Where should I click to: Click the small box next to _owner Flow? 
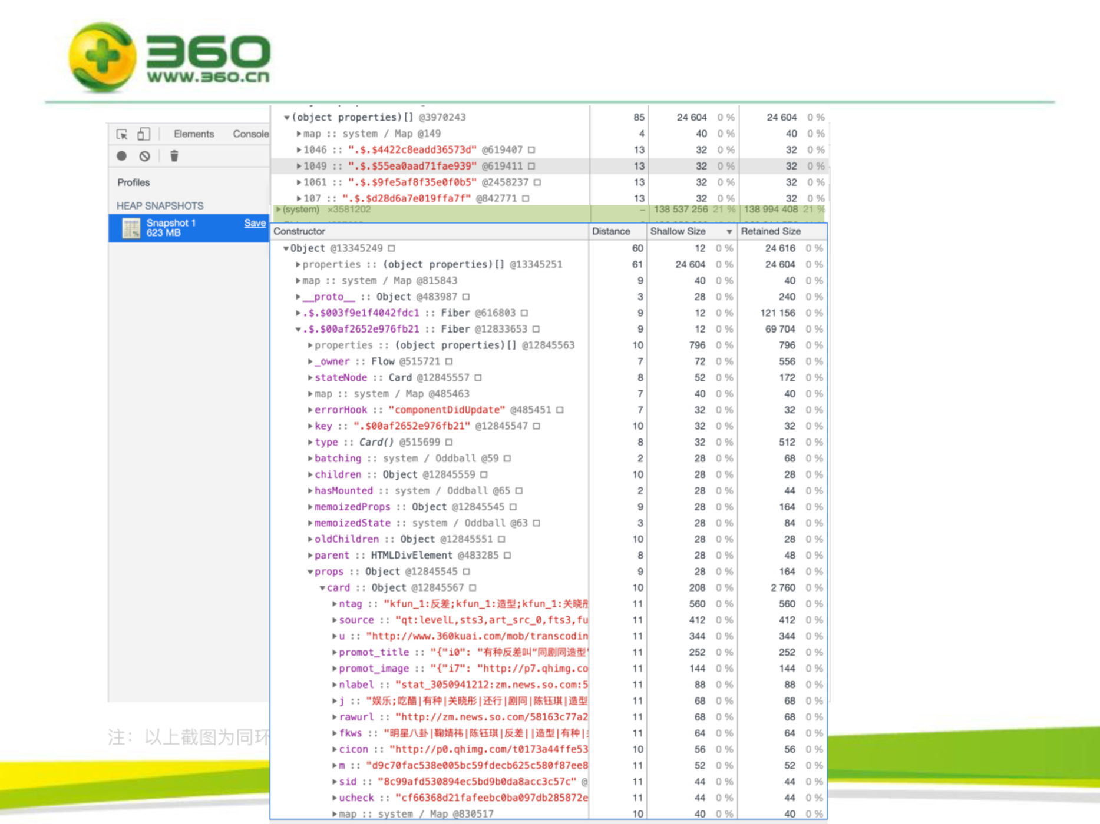tap(449, 361)
